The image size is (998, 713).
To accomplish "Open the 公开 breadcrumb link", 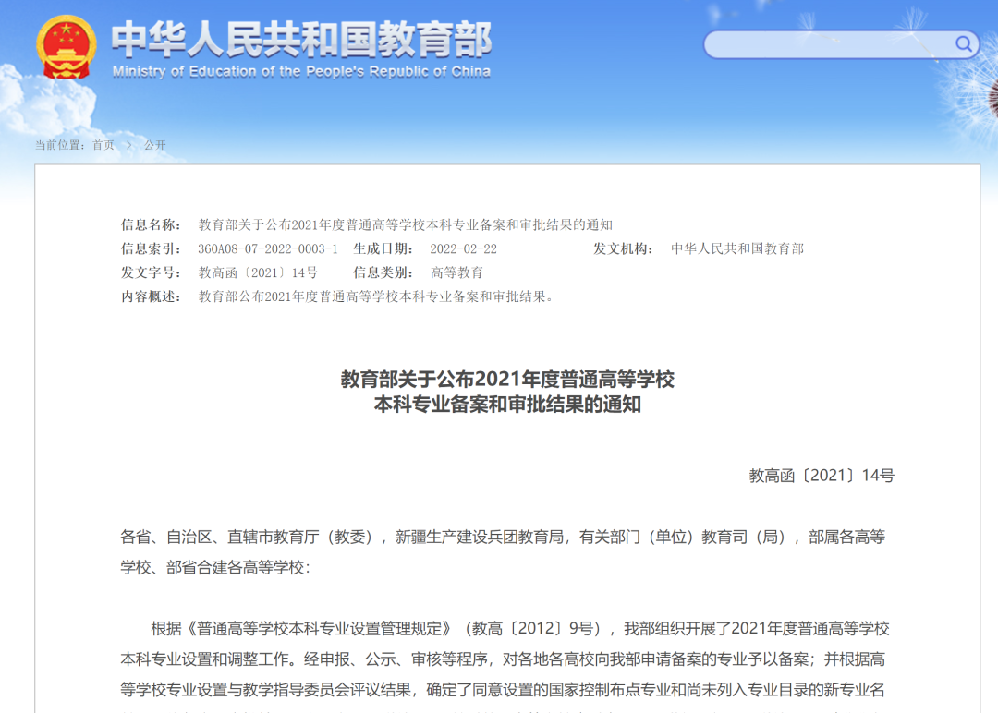I will click(155, 145).
